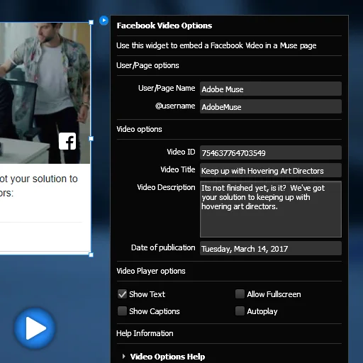
Task: Click the Facebook logo on the video
Action: 67,141
